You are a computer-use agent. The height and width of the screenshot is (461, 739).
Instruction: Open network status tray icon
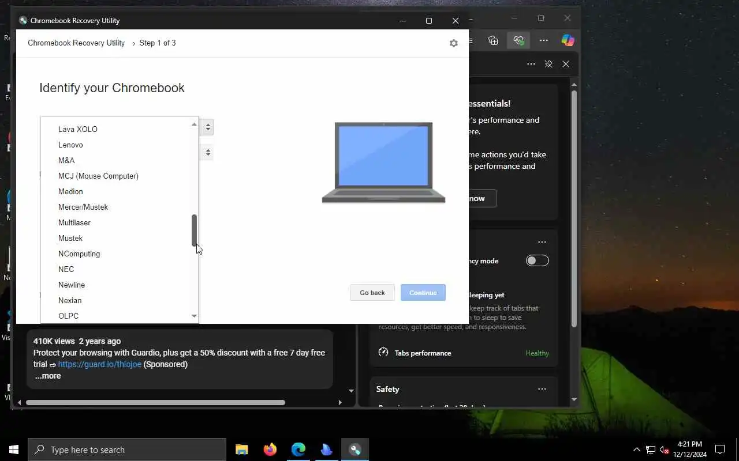coord(650,449)
